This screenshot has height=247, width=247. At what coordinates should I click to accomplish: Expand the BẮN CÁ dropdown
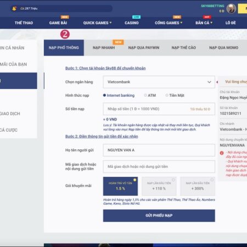[204, 23]
